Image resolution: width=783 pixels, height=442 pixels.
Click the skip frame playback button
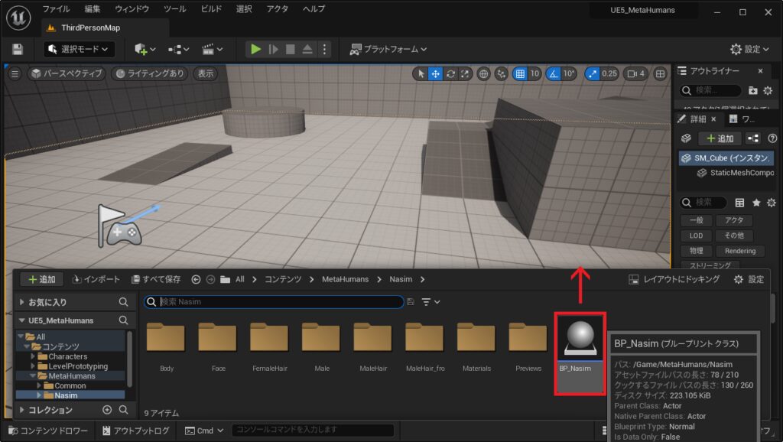(x=273, y=49)
